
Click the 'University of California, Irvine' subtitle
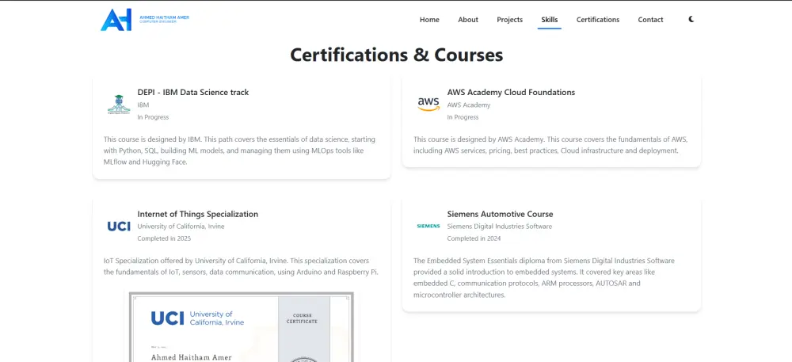(181, 227)
